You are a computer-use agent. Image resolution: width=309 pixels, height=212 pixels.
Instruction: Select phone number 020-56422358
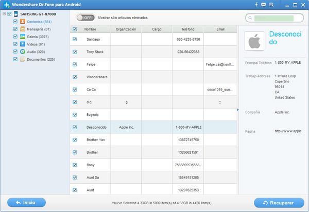[x=188, y=52]
